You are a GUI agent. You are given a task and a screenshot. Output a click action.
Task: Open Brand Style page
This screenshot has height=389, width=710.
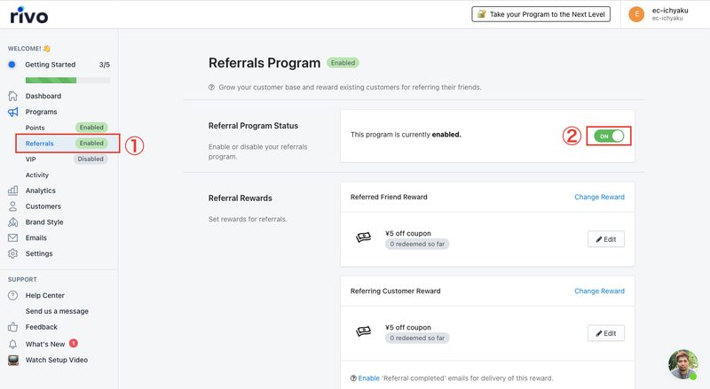tap(44, 222)
